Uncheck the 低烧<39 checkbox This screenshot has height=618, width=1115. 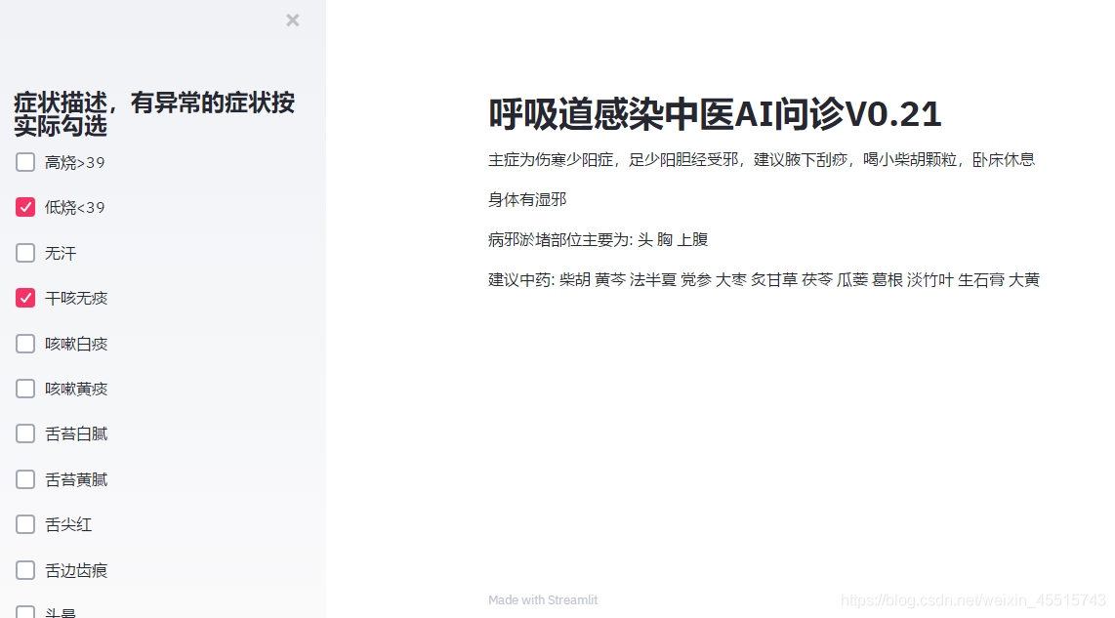pyautogui.click(x=25, y=207)
